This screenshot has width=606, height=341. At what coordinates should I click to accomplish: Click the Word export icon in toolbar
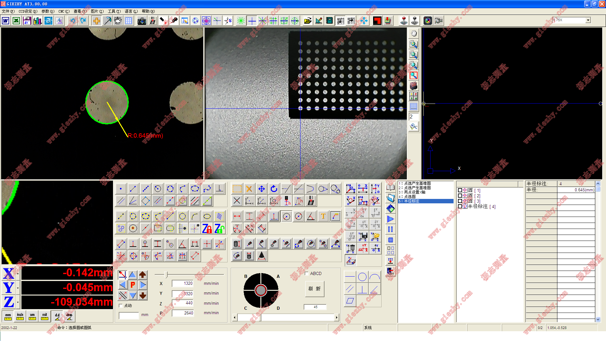6,21
